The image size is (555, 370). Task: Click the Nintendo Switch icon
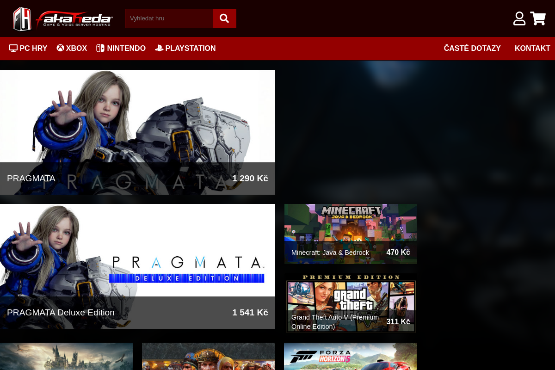click(100, 48)
